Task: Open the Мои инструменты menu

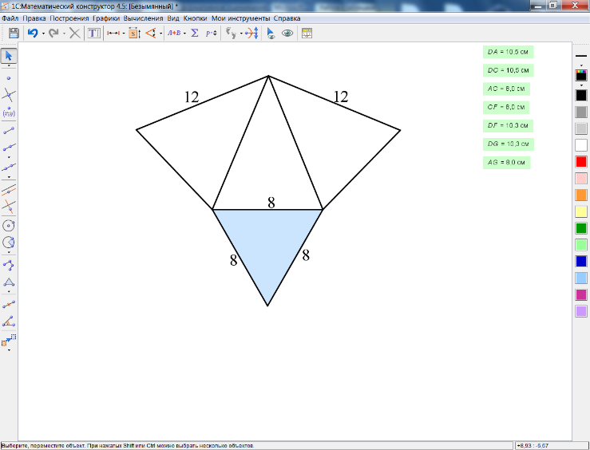Action: tap(241, 18)
